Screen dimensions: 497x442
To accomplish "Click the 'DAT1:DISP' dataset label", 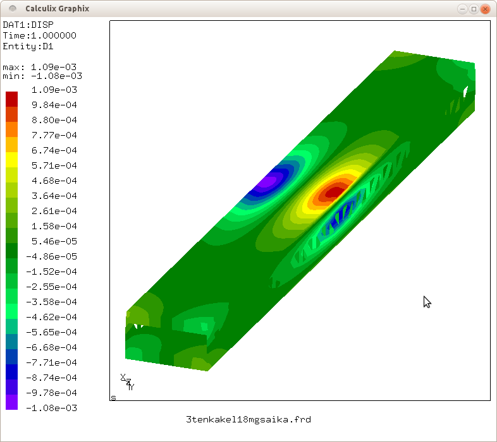I will [x=28, y=25].
